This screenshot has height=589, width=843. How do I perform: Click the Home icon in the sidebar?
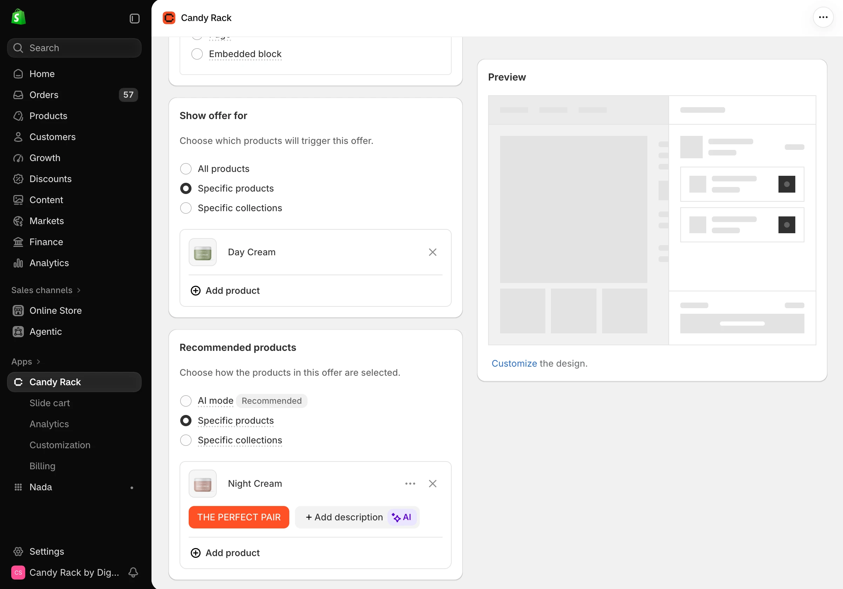pyautogui.click(x=18, y=74)
